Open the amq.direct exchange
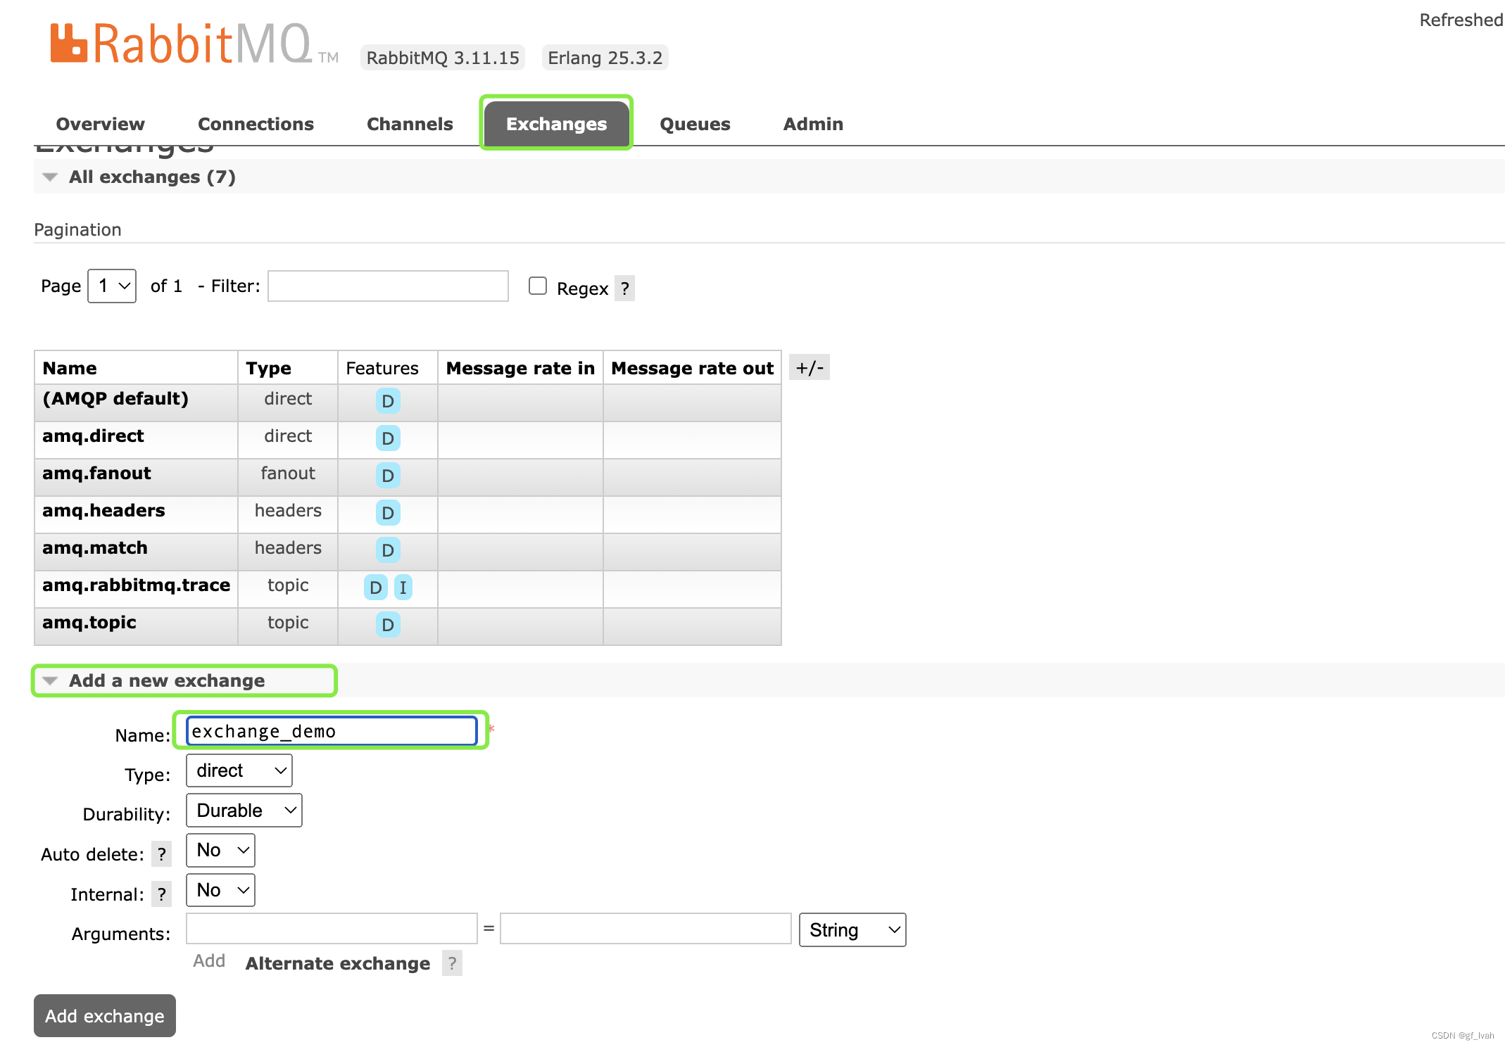 [93, 436]
